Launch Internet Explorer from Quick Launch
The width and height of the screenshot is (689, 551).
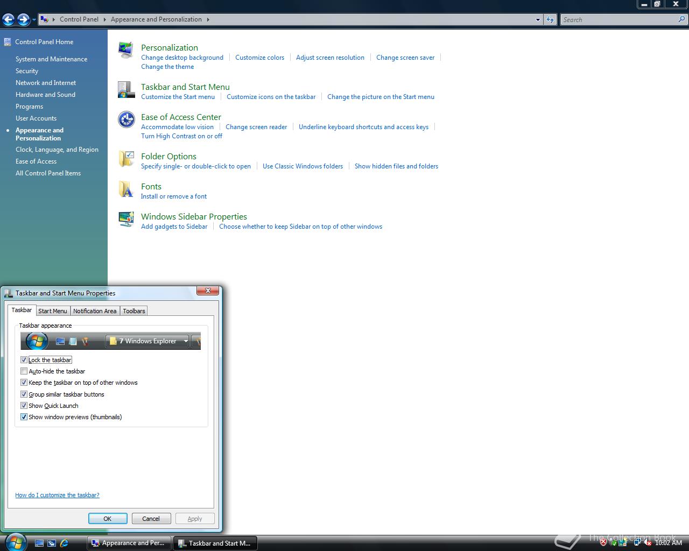coord(64,543)
